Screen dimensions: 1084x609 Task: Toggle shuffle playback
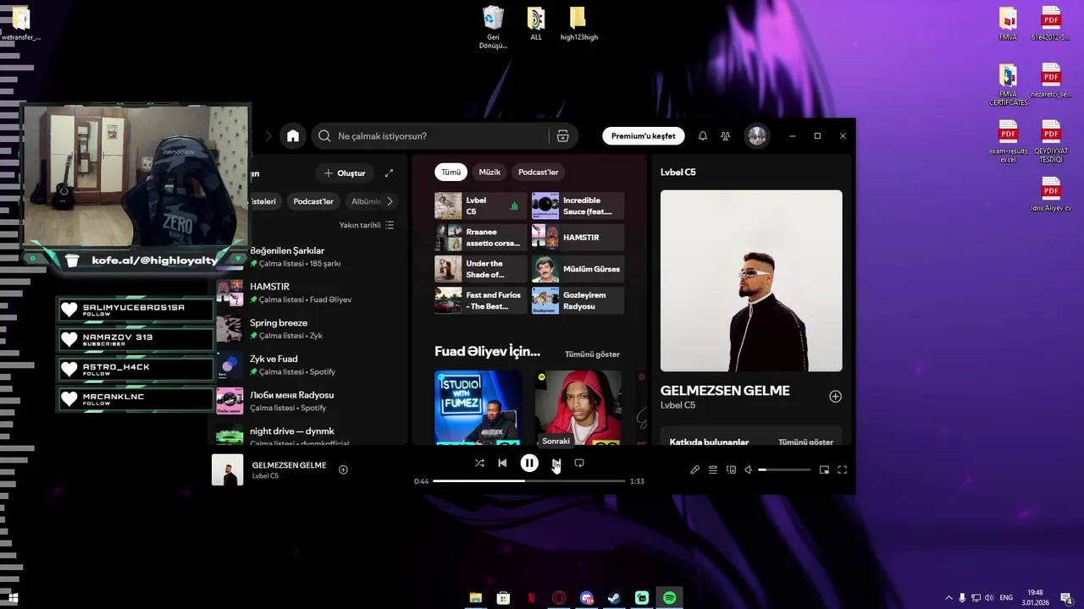pos(479,463)
